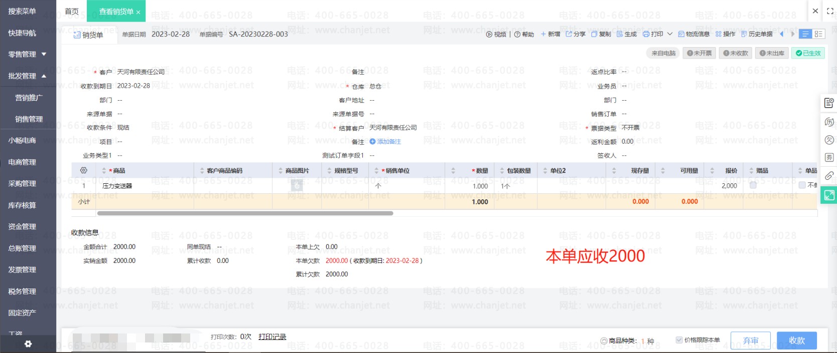Viewport: 837px width, 353px height.
Task: Open the attachment paperclip side icon
Action: pyautogui.click(x=829, y=176)
